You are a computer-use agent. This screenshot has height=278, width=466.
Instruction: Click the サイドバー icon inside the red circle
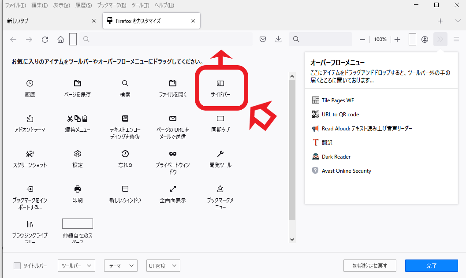(x=221, y=83)
